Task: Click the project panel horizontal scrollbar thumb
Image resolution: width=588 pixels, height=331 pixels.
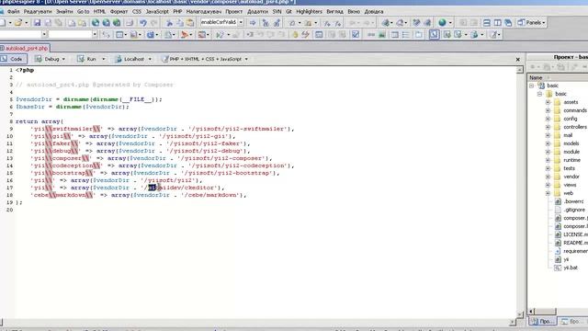Action: (x=546, y=311)
